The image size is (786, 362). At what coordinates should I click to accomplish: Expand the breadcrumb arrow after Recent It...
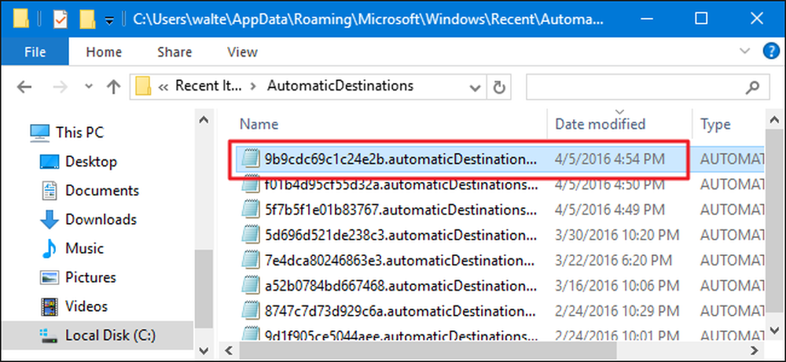pos(254,86)
